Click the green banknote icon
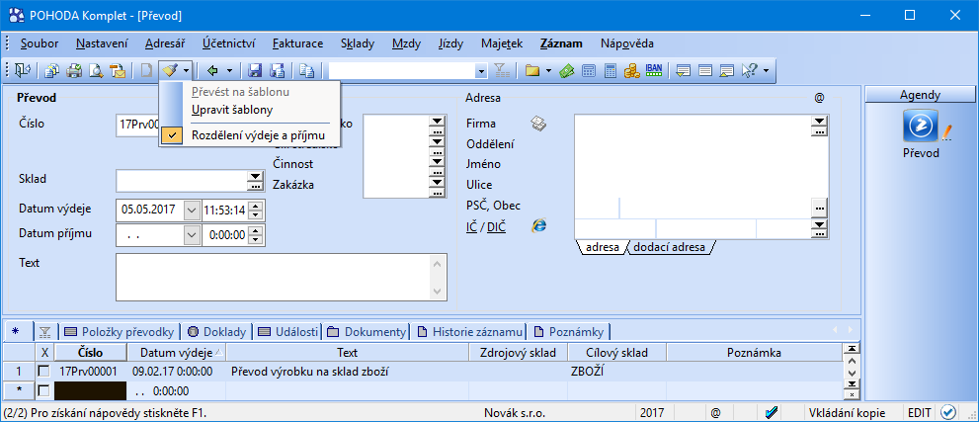This screenshot has height=422, width=979. click(x=566, y=70)
